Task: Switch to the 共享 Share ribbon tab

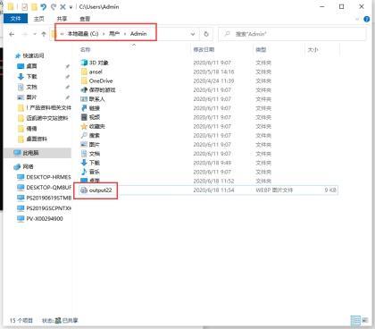Action: pyautogui.click(x=62, y=19)
